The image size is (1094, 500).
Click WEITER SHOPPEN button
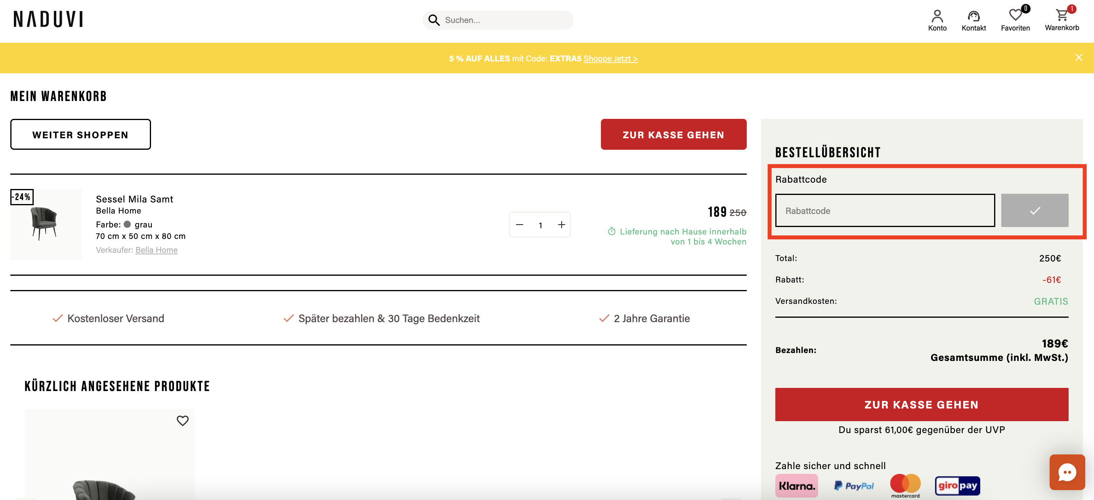[x=80, y=135]
